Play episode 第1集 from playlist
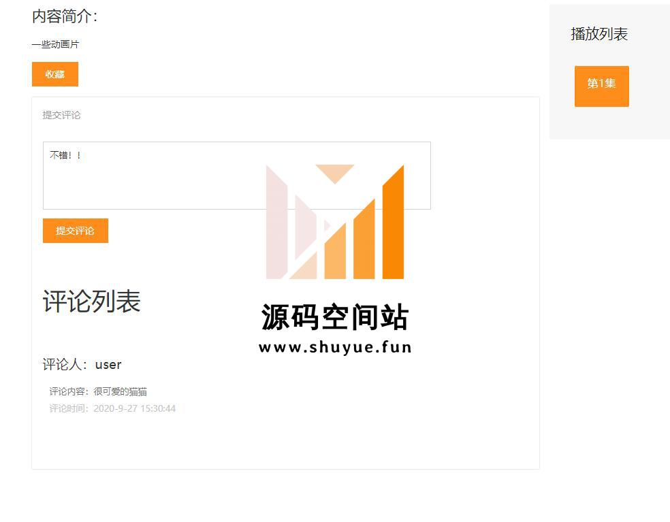This screenshot has height=522, width=670. click(602, 86)
